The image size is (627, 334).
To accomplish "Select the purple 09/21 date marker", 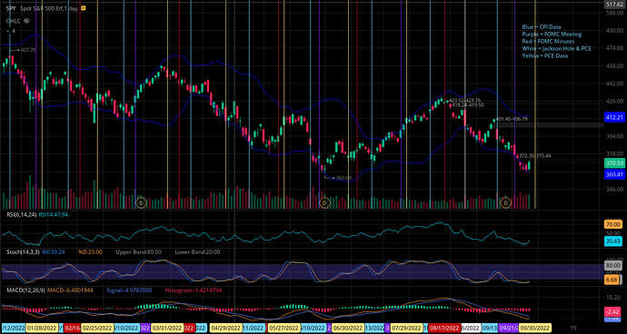I will [508, 328].
